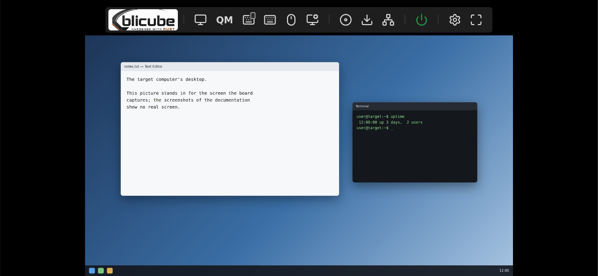The width and height of the screenshot is (598, 276).
Task: Click the line "show no real screen."
Action: pos(153,107)
